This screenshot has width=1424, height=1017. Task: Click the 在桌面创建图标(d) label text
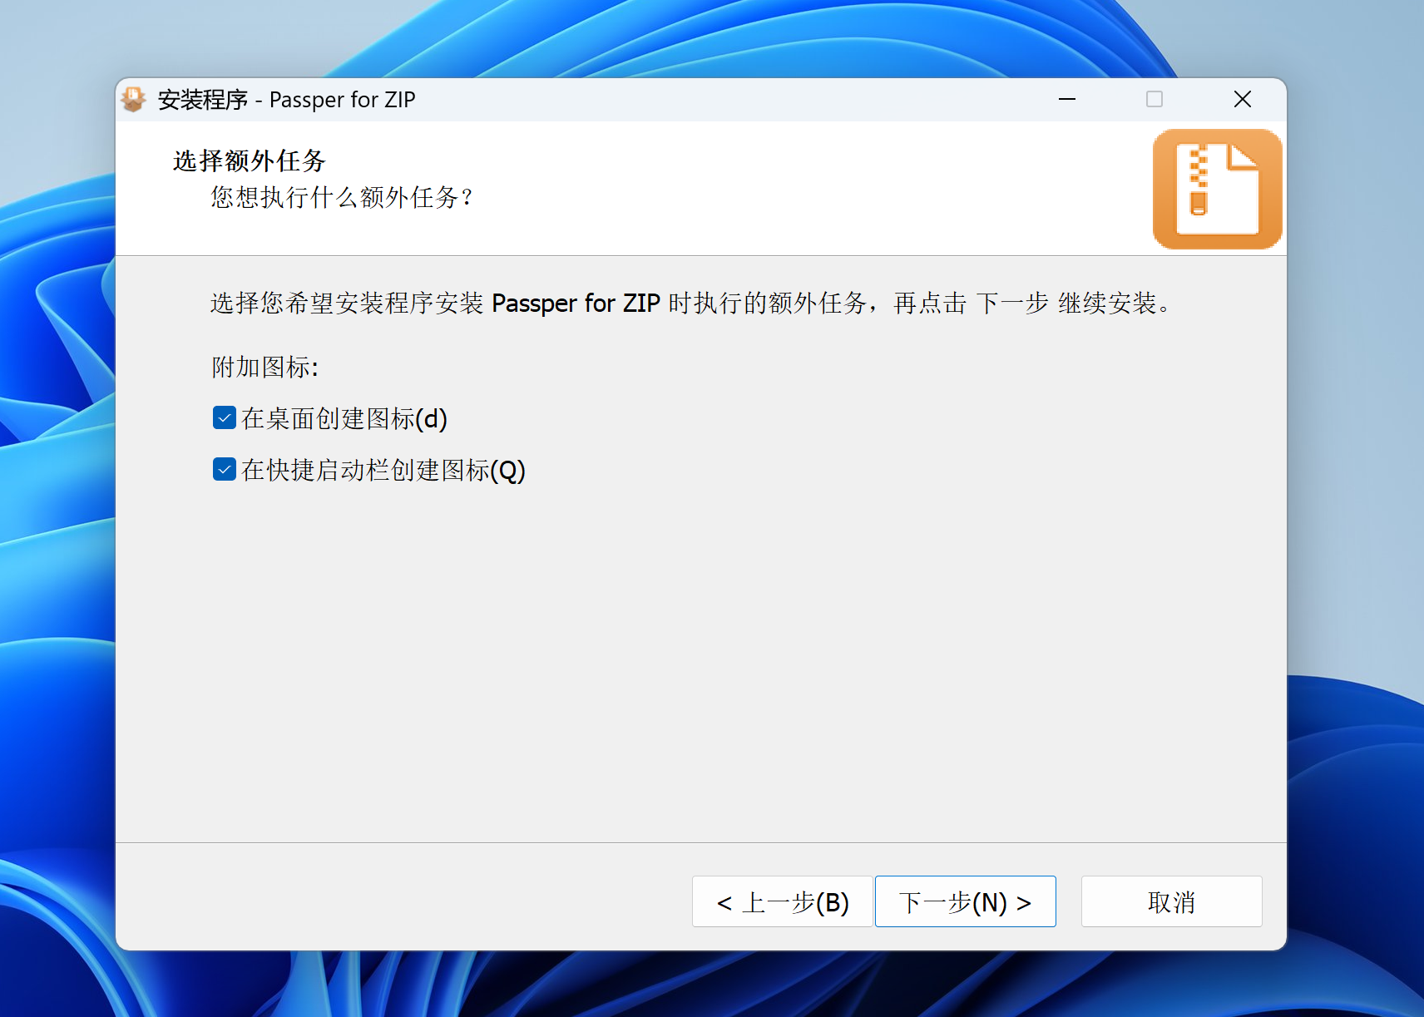point(344,419)
